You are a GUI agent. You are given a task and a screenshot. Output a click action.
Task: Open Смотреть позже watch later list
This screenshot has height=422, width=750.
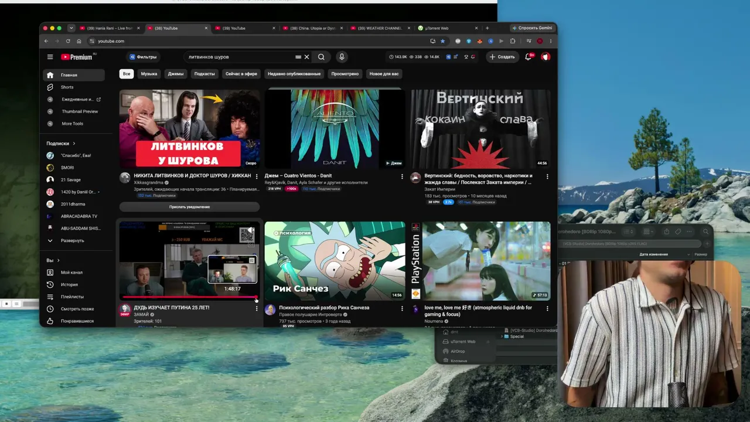click(74, 309)
